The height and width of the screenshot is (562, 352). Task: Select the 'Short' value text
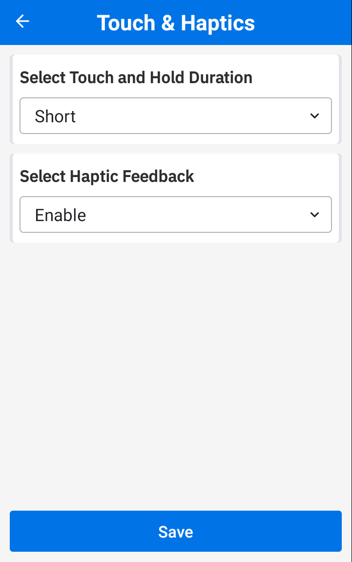[55, 116]
